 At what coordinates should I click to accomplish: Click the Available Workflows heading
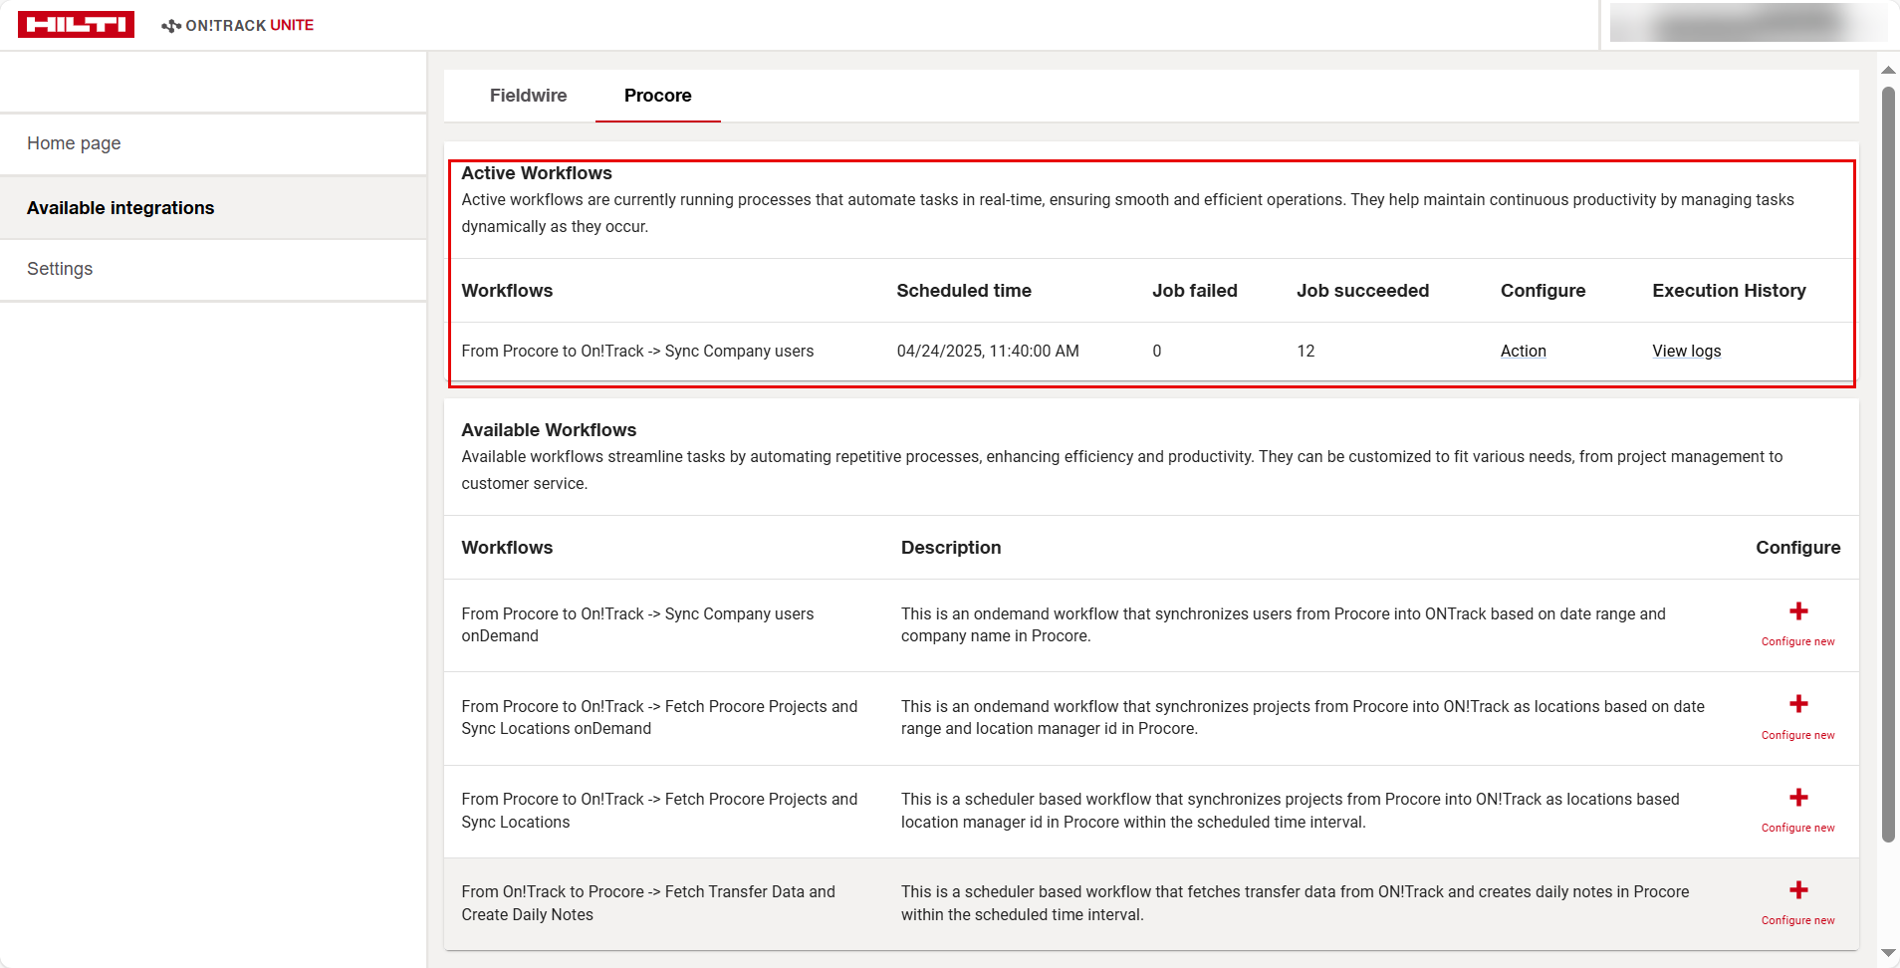click(549, 430)
